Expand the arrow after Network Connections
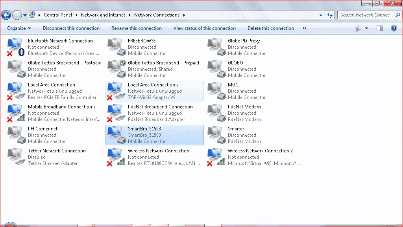Screen dimensions: 403x227 pyautogui.click(x=184, y=15)
